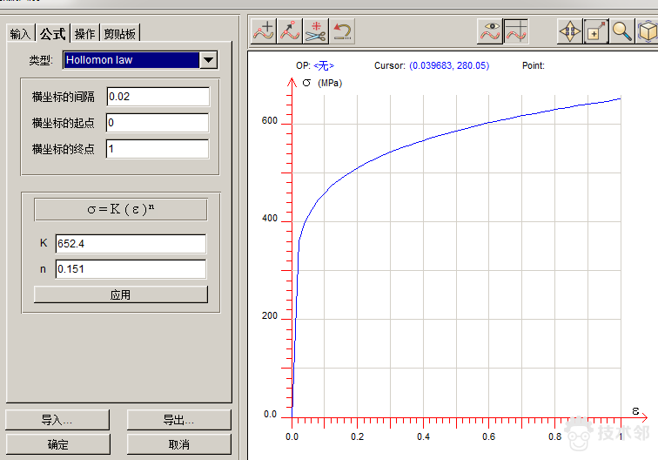Select the move curve point tool
The image size is (658, 460).
290,31
